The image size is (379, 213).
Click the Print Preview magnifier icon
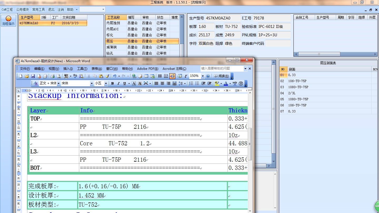[59, 76]
